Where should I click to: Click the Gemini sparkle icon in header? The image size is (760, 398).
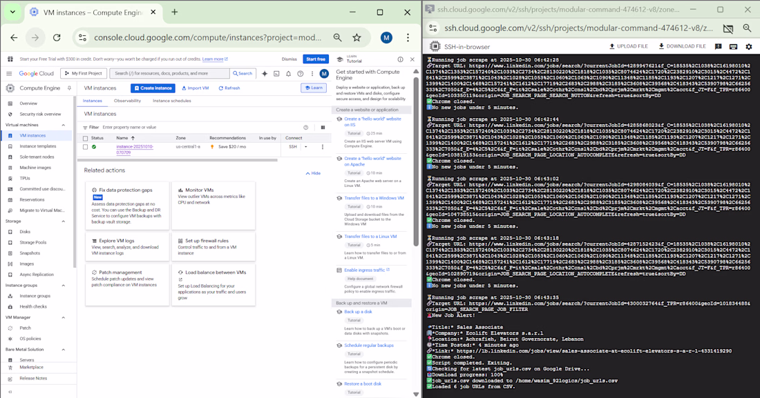(x=265, y=74)
